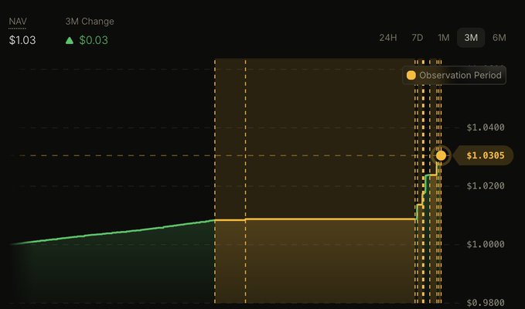Viewport: 525px width, 309px height.
Task: Select the active 3M range tab
Action: (471, 38)
